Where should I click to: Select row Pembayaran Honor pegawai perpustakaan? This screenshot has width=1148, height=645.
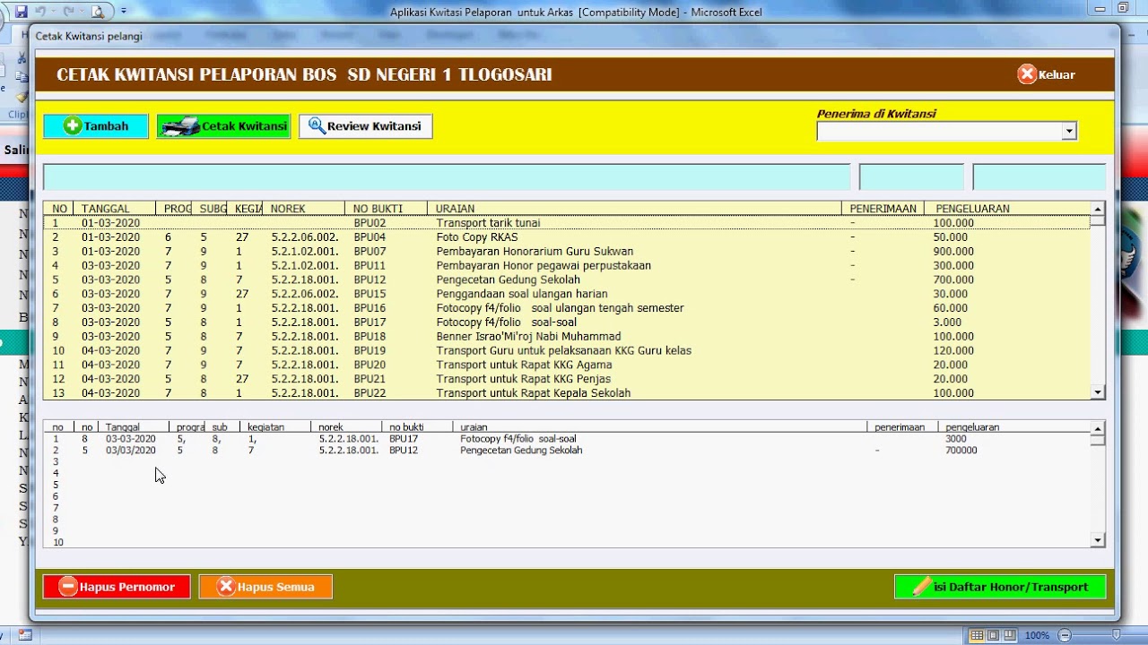pyautogui.click(x=567, y=265)
